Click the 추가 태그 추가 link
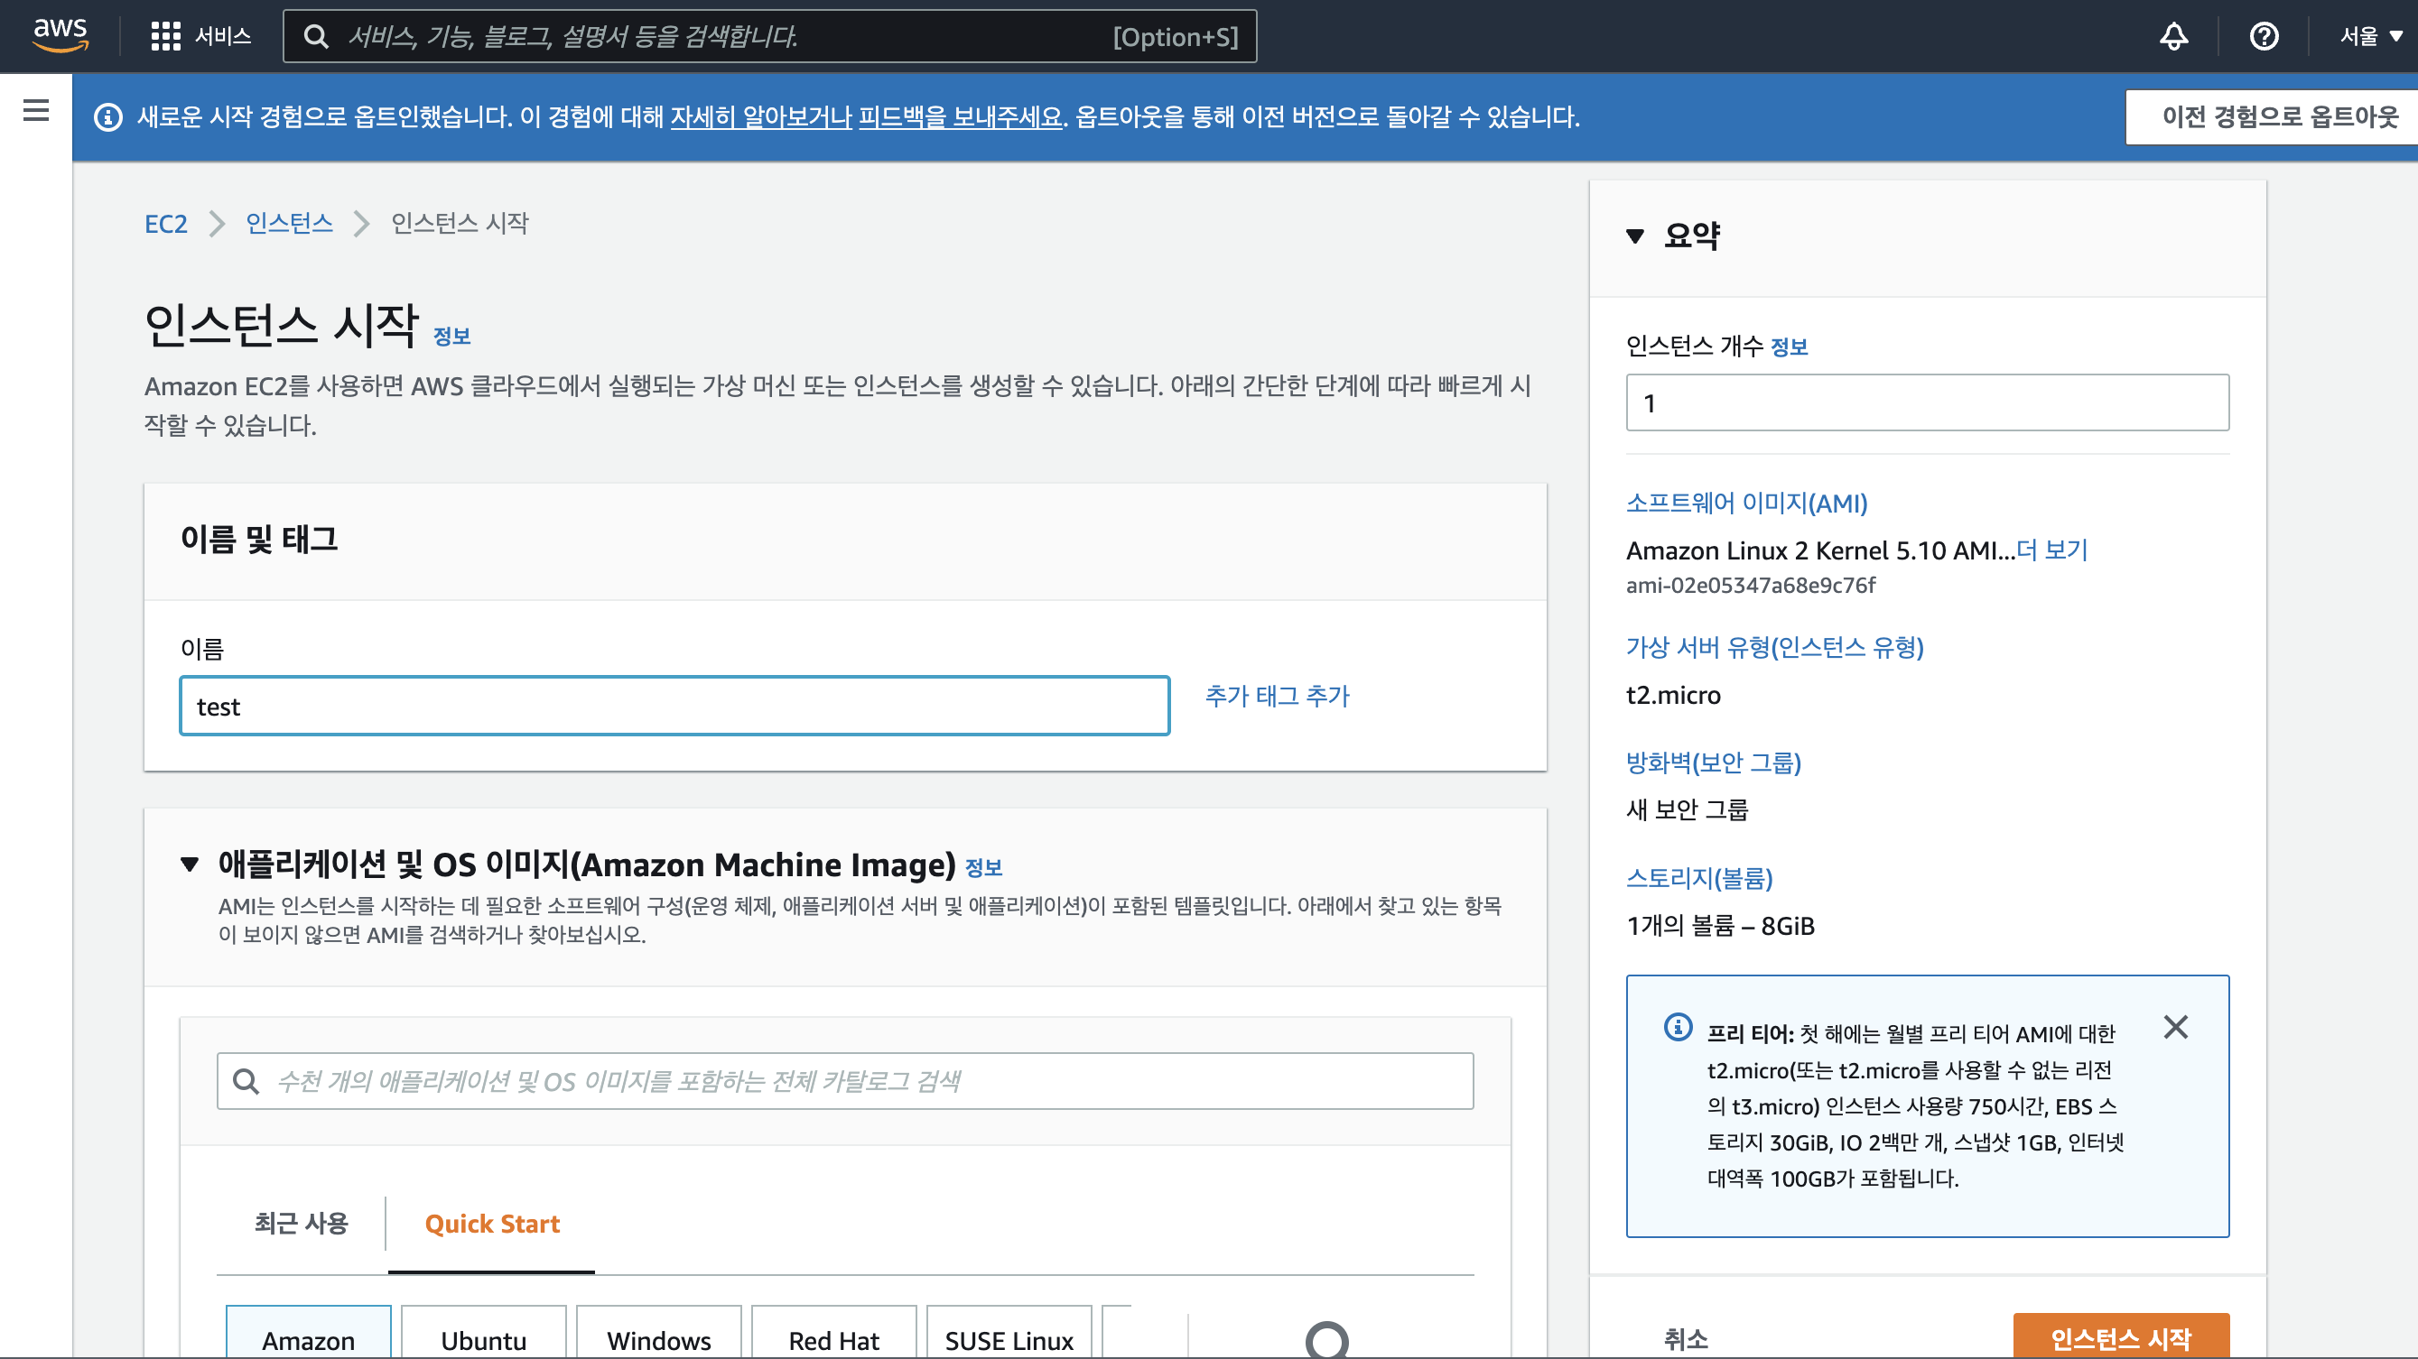Image resolution: width=2418 pixels, height=1359 pixels. pyautogui.click(x=1277, y=696)
